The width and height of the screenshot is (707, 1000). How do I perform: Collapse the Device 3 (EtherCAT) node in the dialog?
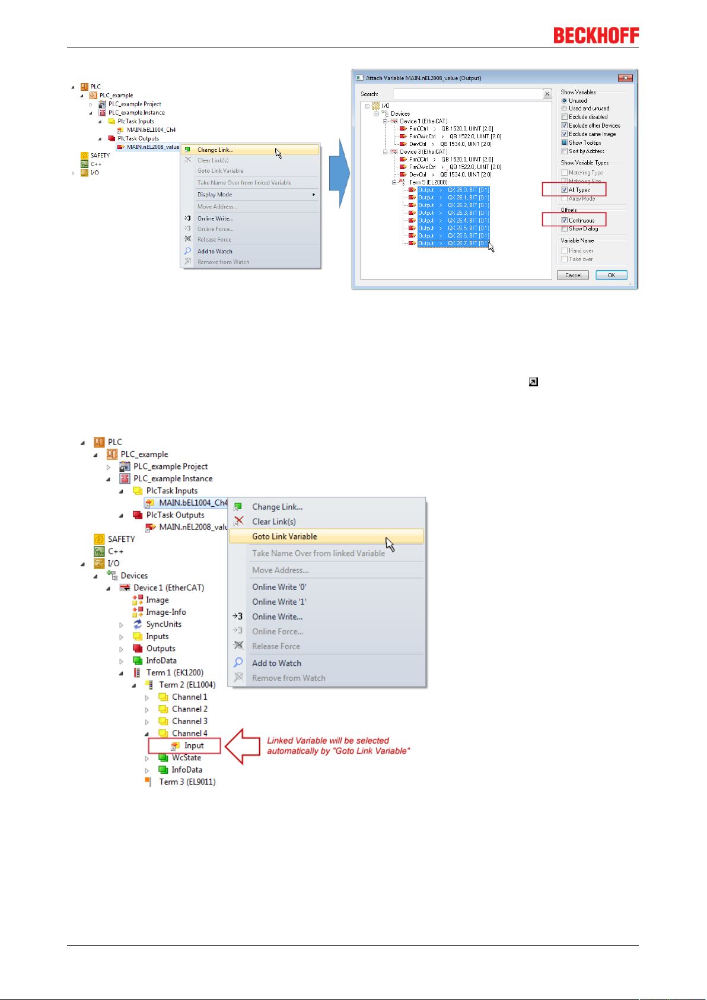[385, 152]
